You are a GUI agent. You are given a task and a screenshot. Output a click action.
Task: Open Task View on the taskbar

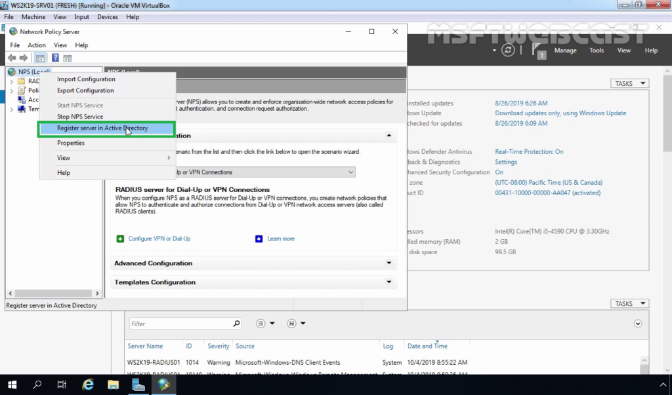pos(62,385)
